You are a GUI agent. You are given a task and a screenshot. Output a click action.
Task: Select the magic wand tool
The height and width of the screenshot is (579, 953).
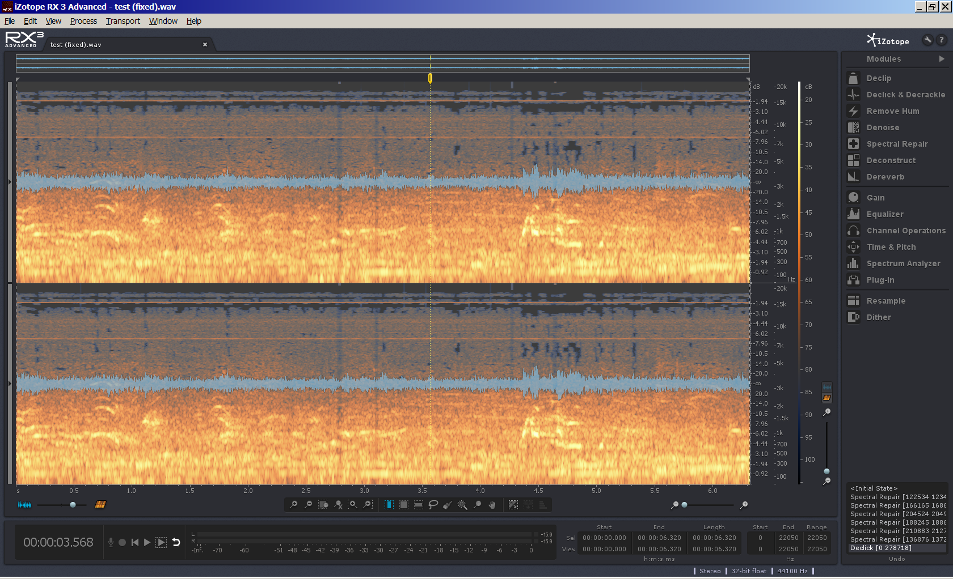click(462, 505)
